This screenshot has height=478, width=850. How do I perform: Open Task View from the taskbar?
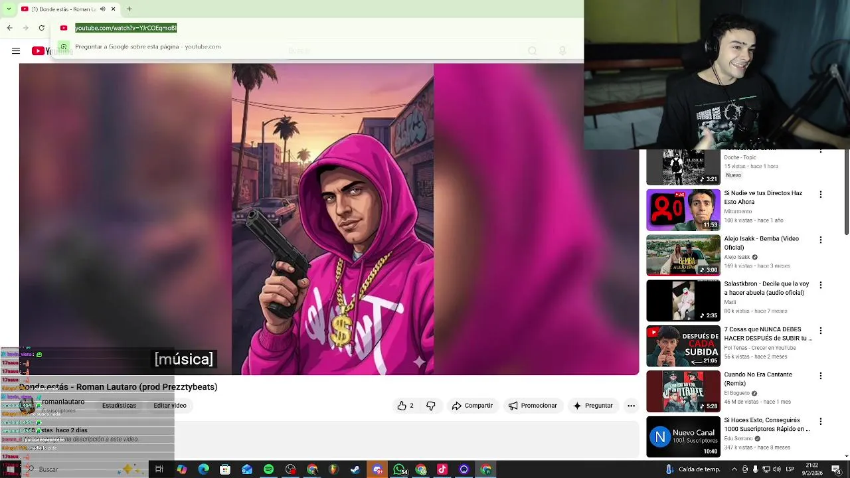tap(159, 469)
